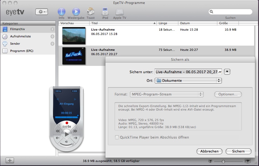Open the channel list icon on remote
Viewport: 259px width, 166px height.
75,91
